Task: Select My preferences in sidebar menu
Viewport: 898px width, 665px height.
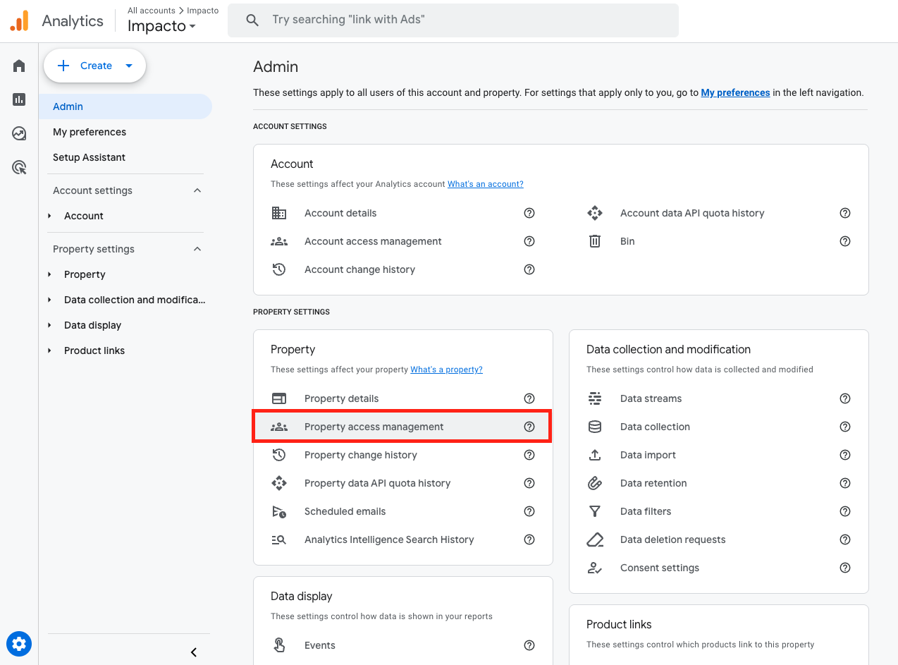Action: [90, 132]
